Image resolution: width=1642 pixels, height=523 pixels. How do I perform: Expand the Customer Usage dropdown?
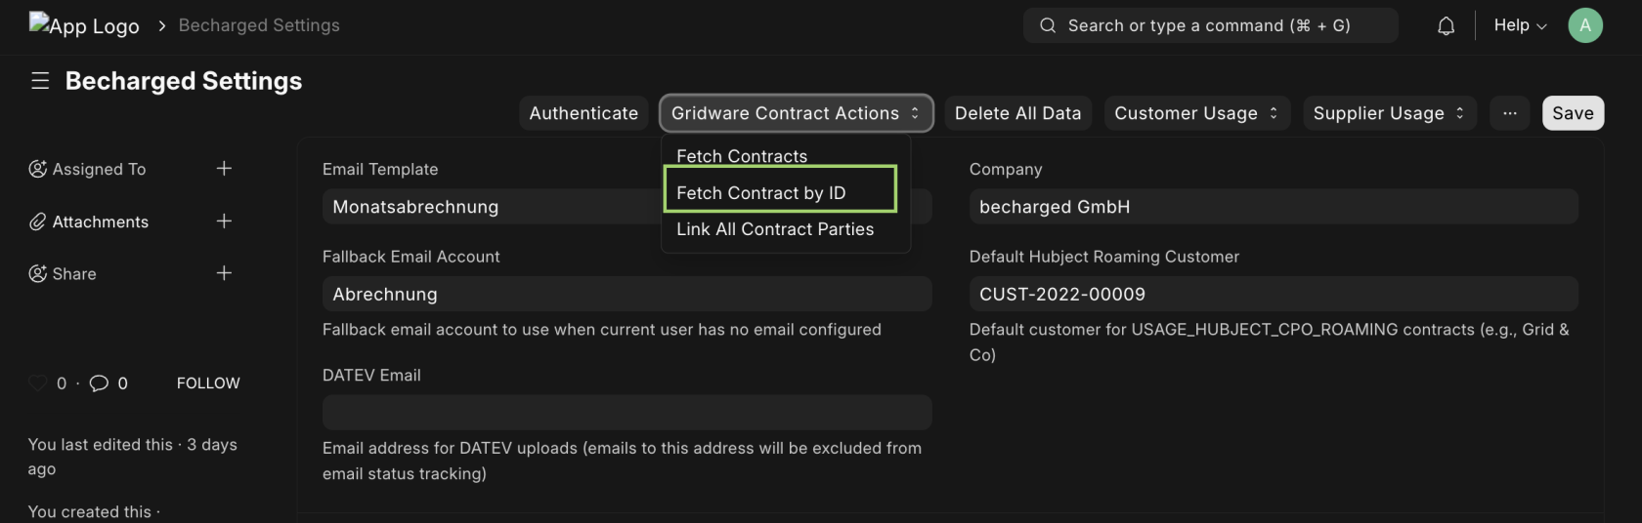coord(1197,113)
